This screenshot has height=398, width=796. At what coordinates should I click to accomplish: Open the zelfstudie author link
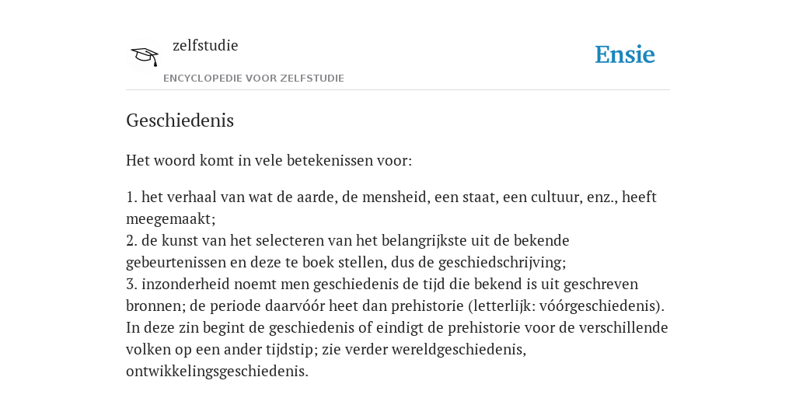(205, 46)
